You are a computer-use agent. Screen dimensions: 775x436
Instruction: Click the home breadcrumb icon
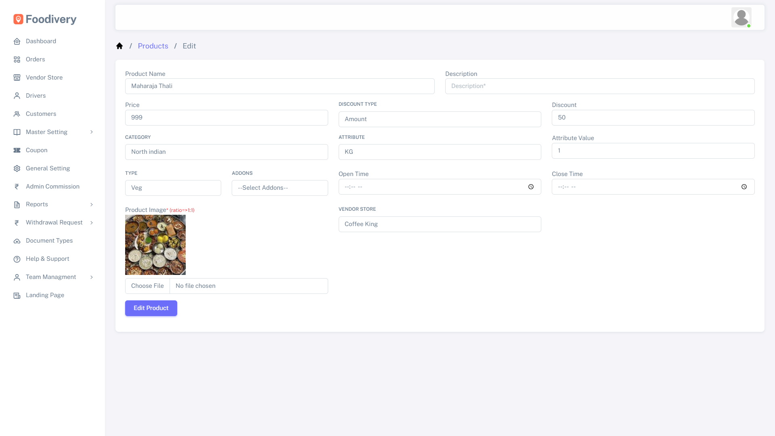point(119,46)
